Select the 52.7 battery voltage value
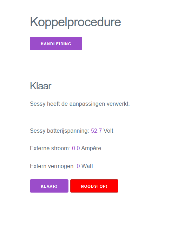 click(96, 131)
